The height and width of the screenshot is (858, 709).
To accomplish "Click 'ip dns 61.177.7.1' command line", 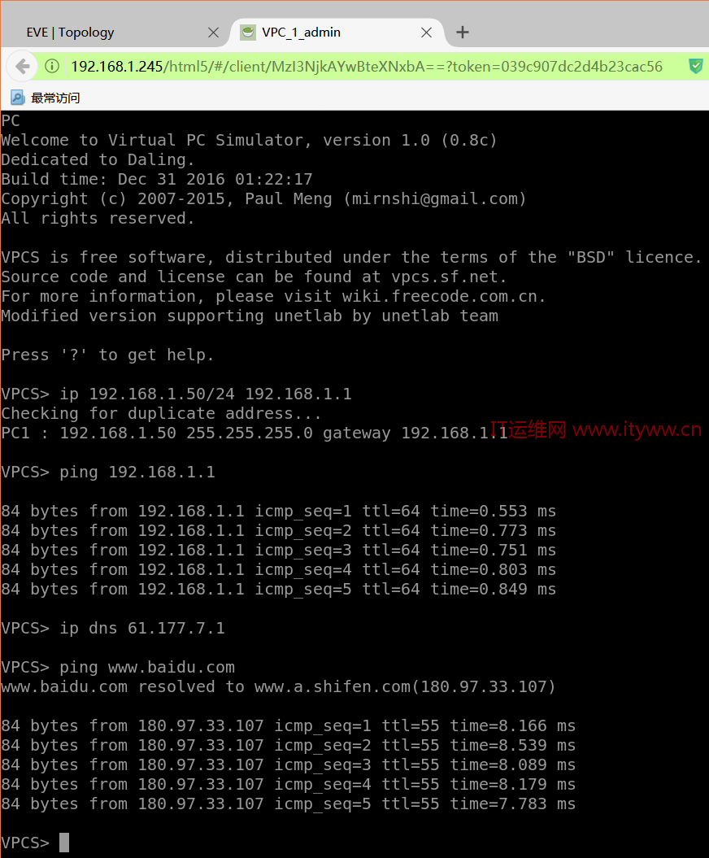I will pos(113,628).
